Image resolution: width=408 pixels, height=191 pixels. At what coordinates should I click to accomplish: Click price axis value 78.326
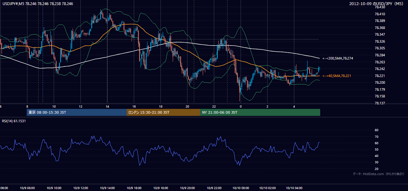click(380, 41)
